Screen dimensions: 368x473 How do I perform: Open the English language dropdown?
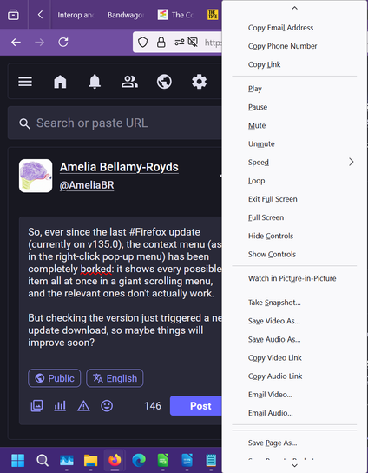pyautogui.click(x=115, y=378)
